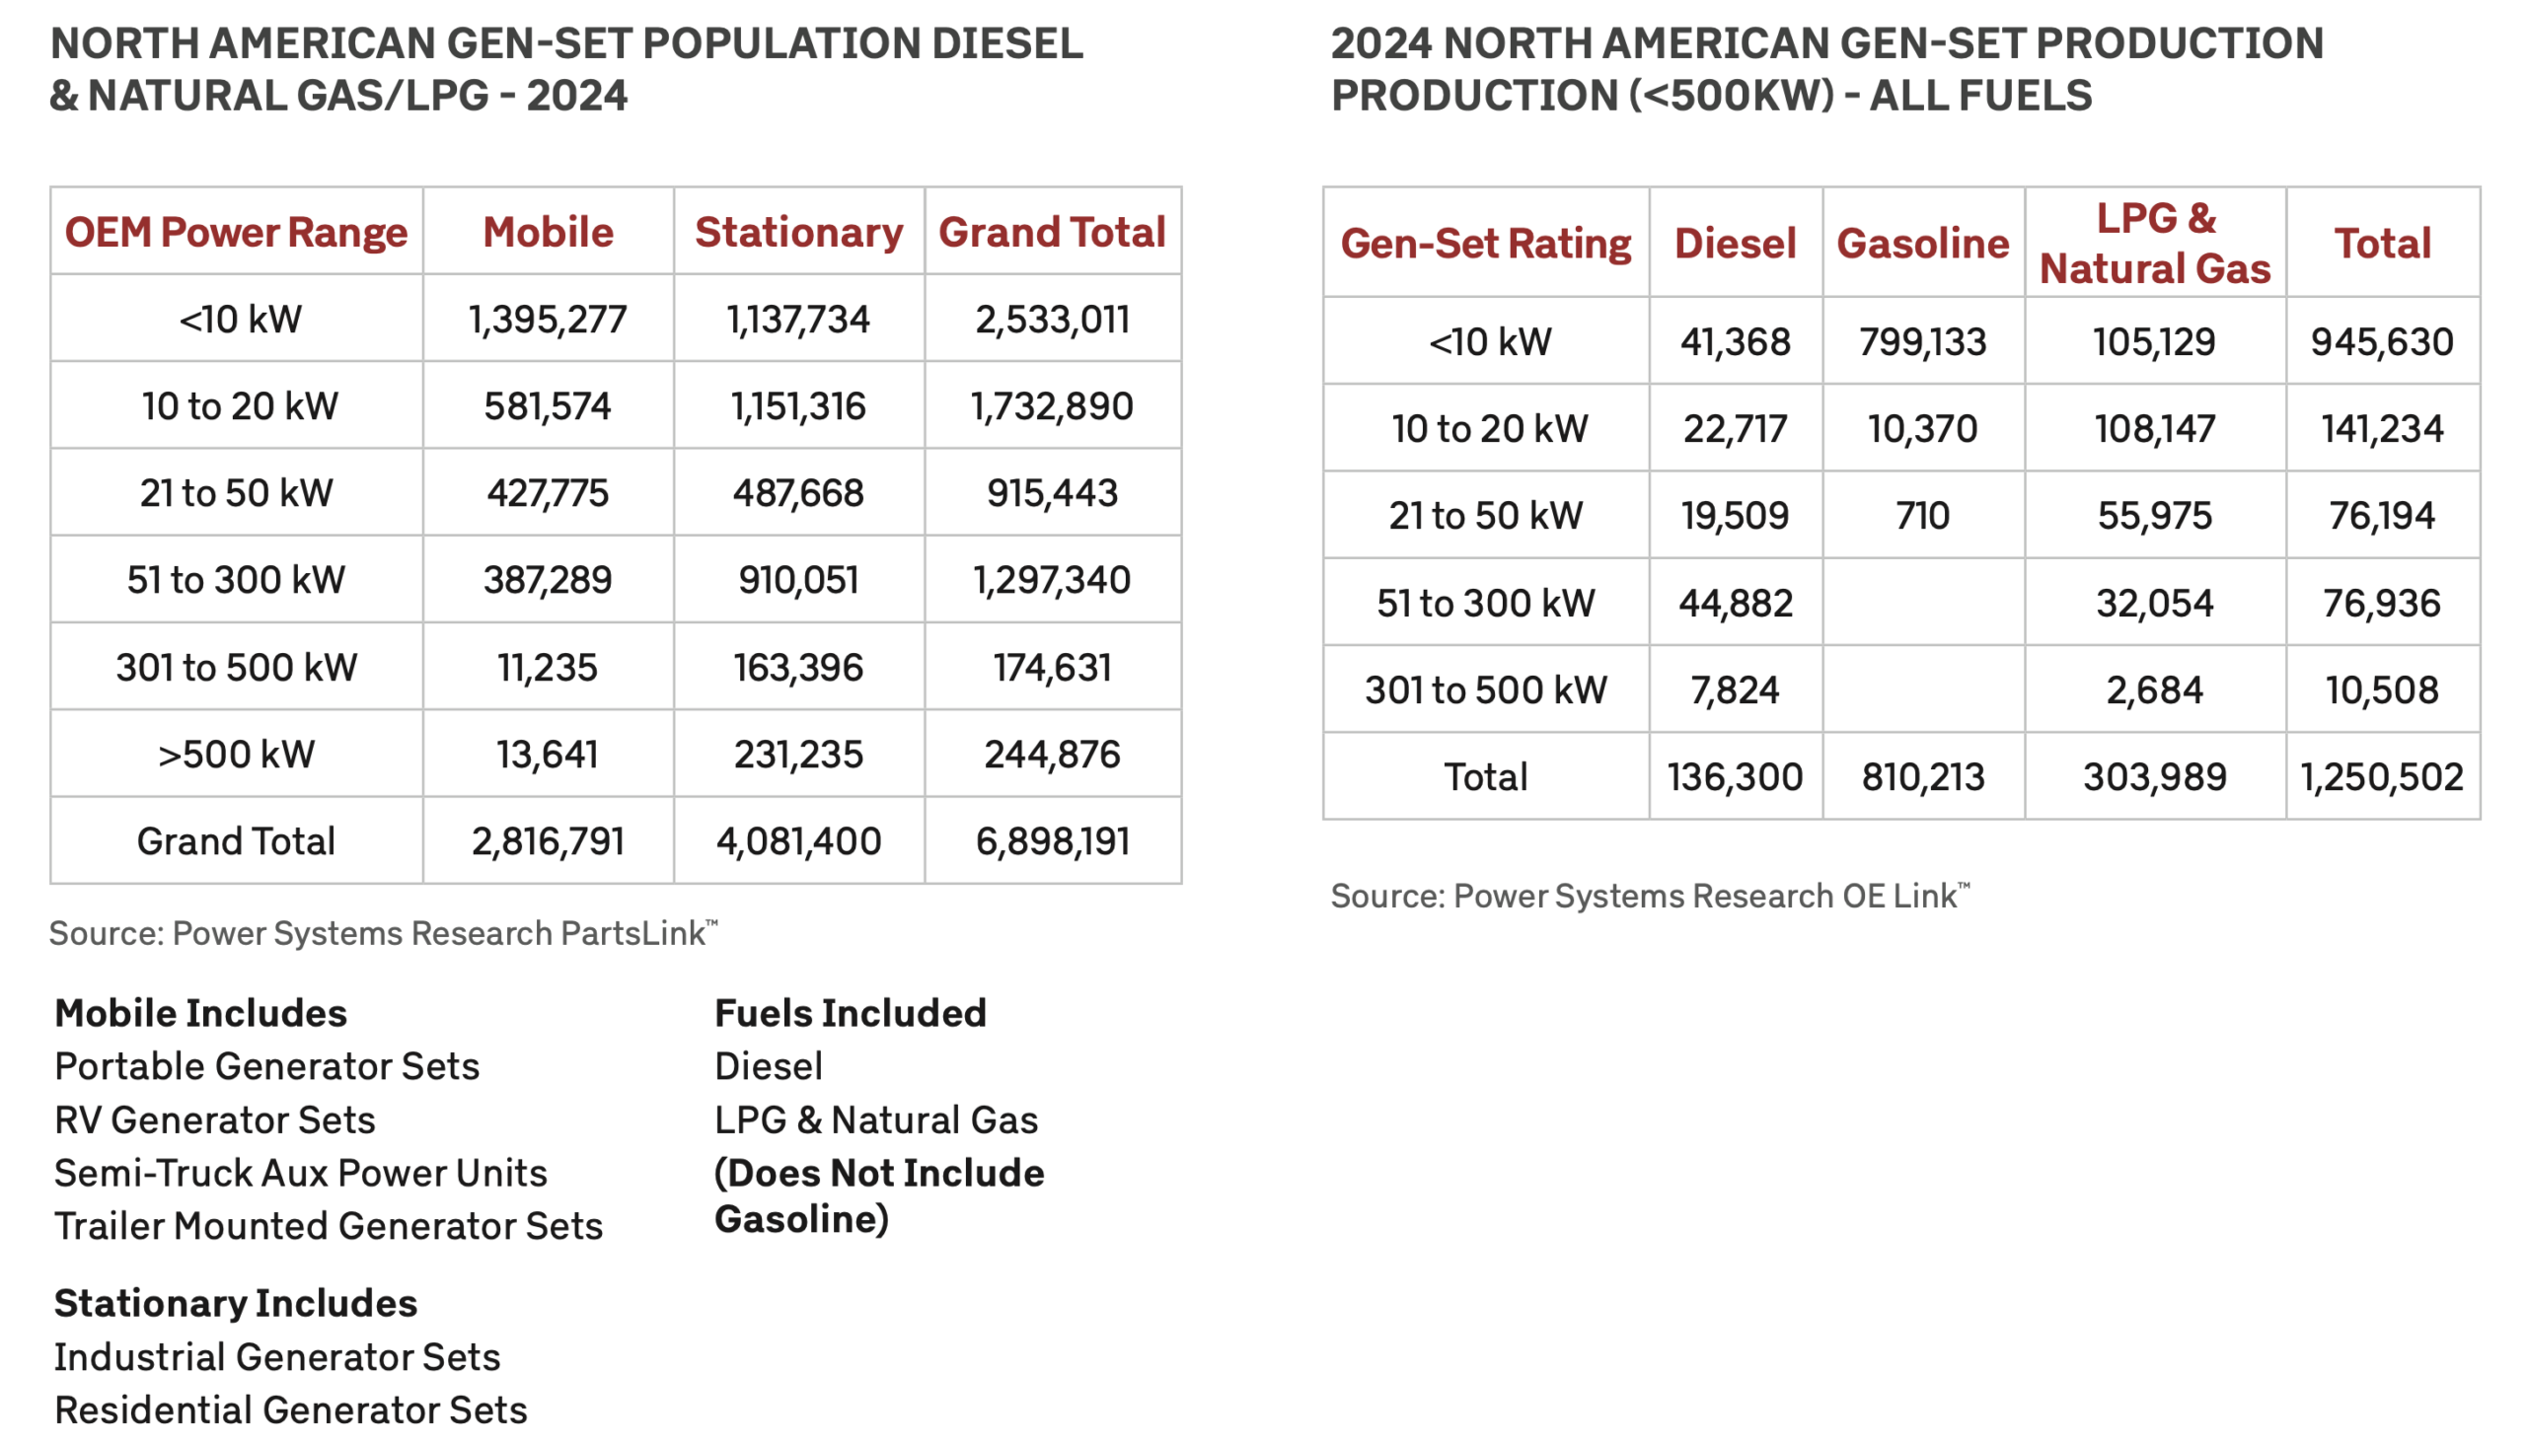Select the Stationary Includes heading
The width and height of the screenshot is (2526, 1445).
click(x=235, y=1303)
